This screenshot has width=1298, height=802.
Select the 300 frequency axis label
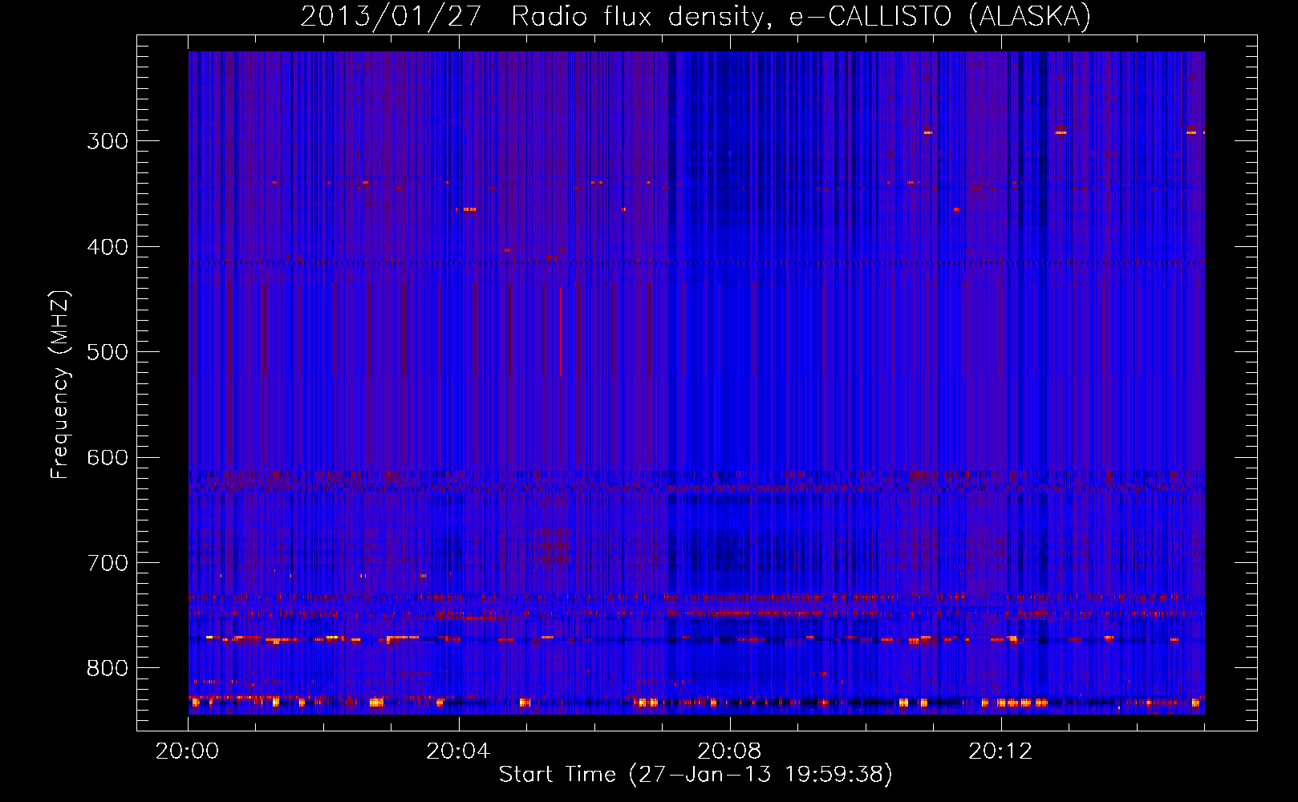107,141
